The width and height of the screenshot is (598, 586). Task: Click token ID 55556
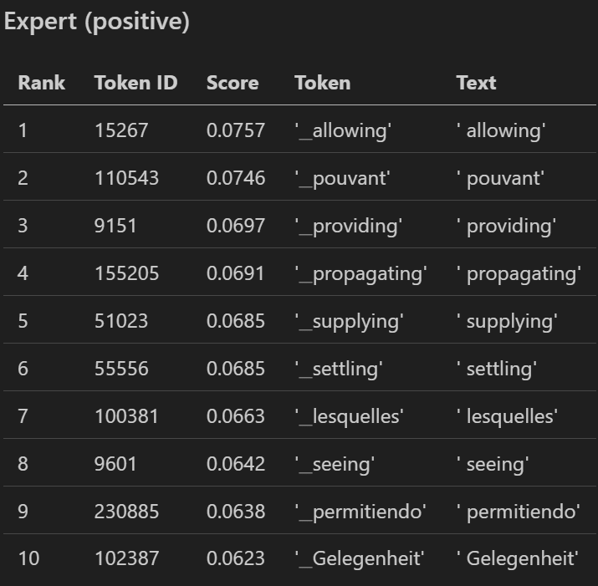pyautogui.click(x=121, y=369)
